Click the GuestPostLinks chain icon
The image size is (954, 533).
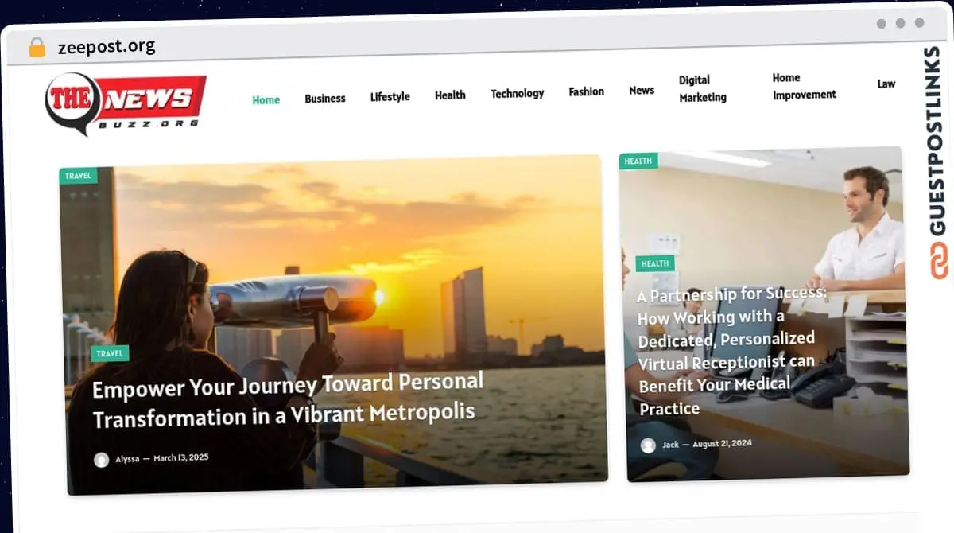[939, 261]
